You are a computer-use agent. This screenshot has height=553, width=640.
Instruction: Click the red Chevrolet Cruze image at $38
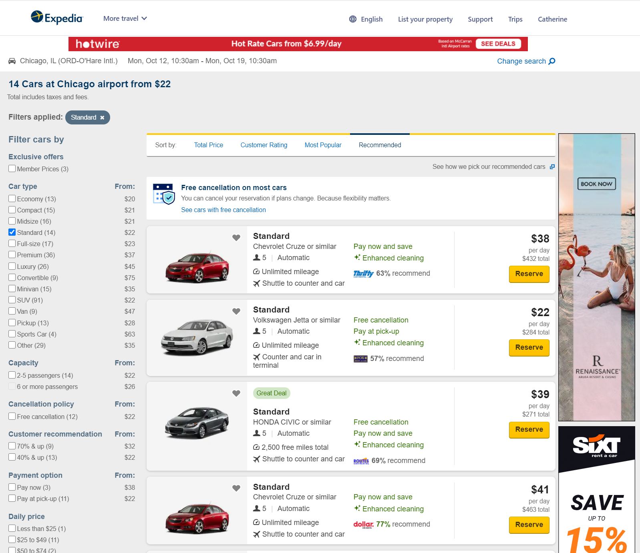(197, 267)
